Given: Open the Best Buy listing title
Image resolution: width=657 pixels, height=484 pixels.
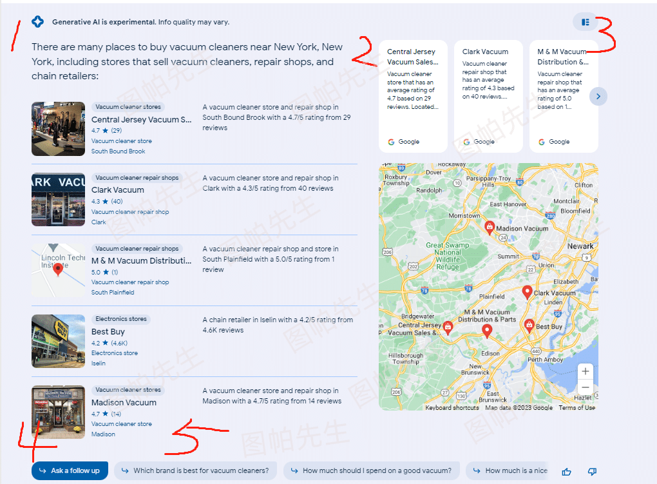Looking at the screenshot, I should tap(108, 332).
